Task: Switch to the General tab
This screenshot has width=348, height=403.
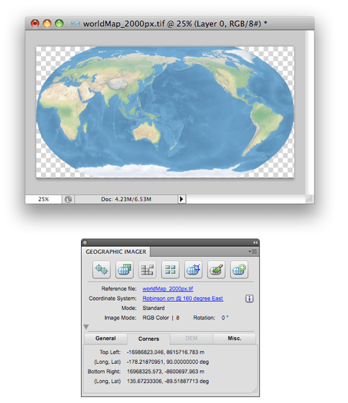Action: (x=106, y=338)
